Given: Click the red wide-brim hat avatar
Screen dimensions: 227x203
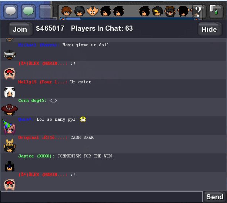Looking at the screenshot, I should tap(9, 110).
